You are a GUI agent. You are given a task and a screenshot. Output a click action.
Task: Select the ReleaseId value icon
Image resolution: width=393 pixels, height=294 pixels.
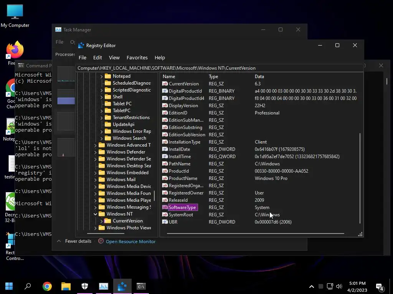point(165,200)
